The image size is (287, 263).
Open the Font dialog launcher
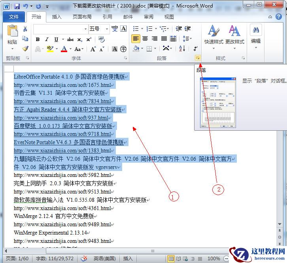126,58
